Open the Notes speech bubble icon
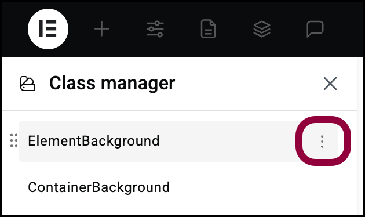Viewport: 365px width, 217px height. pyautogui.click(x=315, y=29)
